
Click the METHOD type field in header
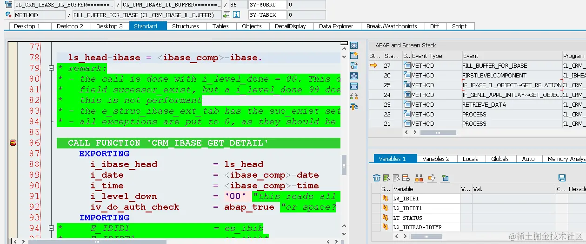tap(40, 15)
